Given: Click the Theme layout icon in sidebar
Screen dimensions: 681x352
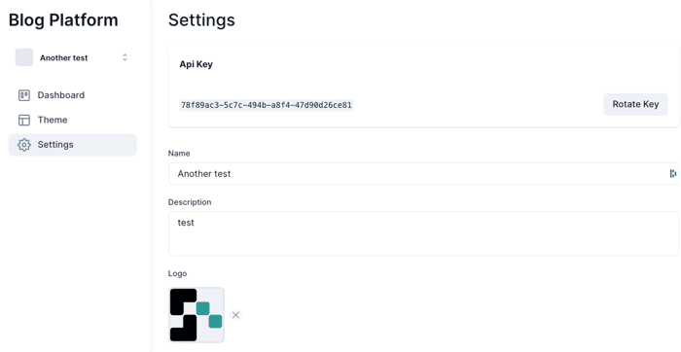Looking at the screenshot, I should click(24, 120).
